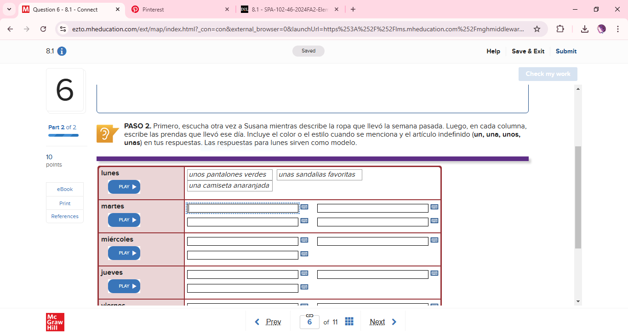Image resolution: width=628 pixels, height=335 pixels.
Task: Open Chrome profile avatar
Action: click(x=601, y=29)
